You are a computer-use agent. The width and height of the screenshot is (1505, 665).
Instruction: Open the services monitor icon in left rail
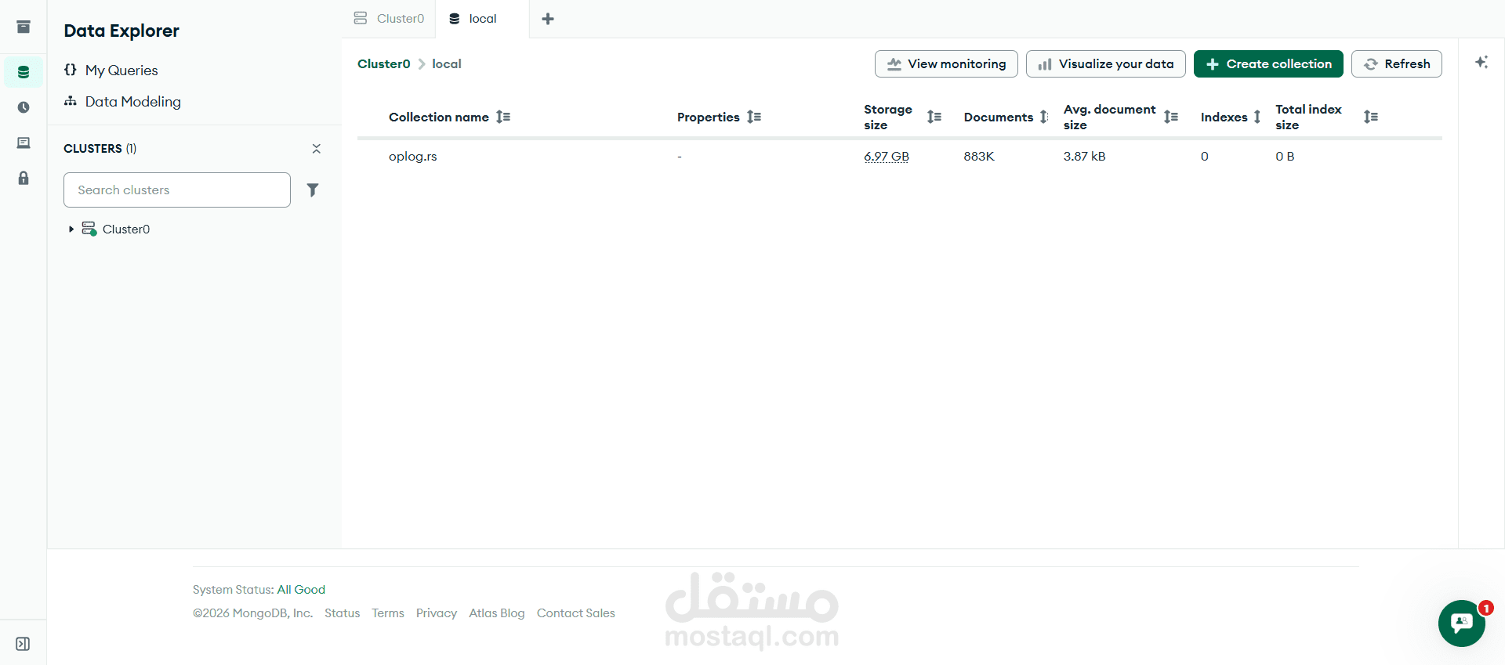tap(24, 143)
